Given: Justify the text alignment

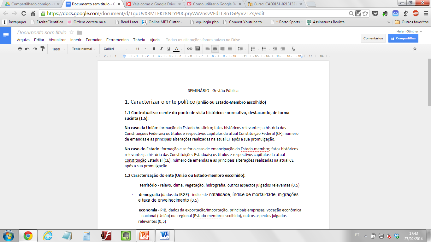Looking at the screenshot, I should point(230,49).
